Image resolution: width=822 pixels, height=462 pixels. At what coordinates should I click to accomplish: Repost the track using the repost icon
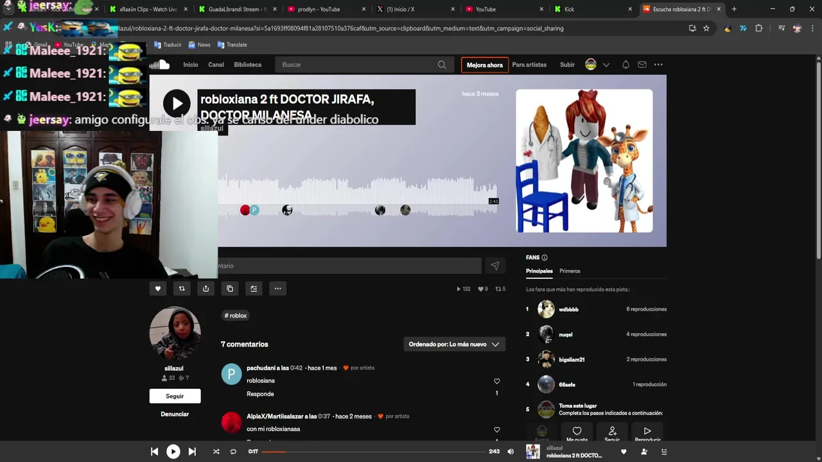tap(182, 289)
